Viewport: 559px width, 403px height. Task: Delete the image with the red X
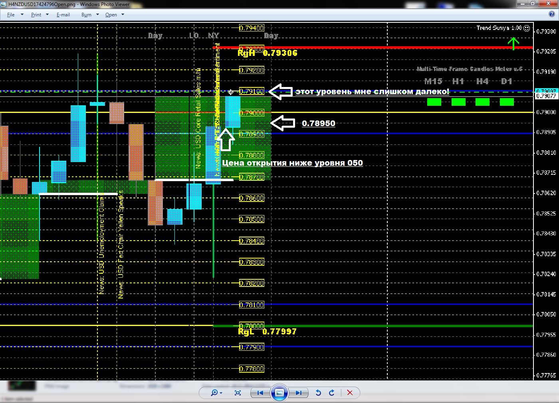(350, 393)
